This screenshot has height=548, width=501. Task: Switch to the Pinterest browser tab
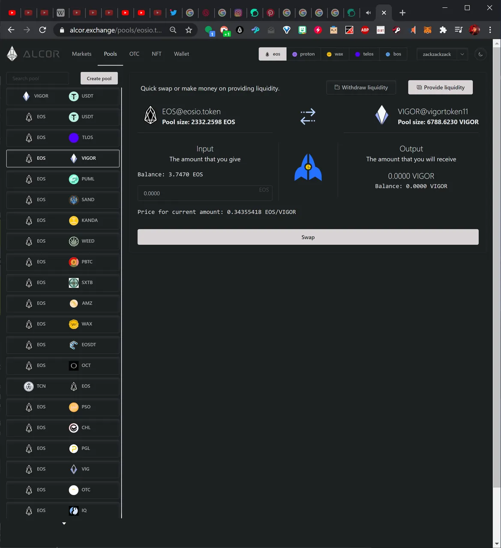tap(270, 13)
